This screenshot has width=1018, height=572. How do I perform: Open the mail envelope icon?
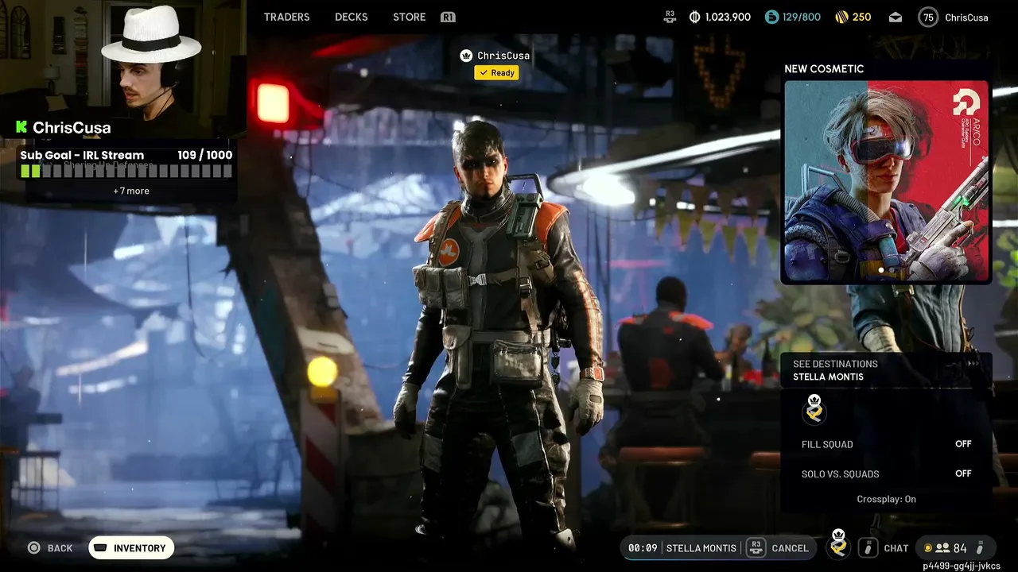pos(896,17)
